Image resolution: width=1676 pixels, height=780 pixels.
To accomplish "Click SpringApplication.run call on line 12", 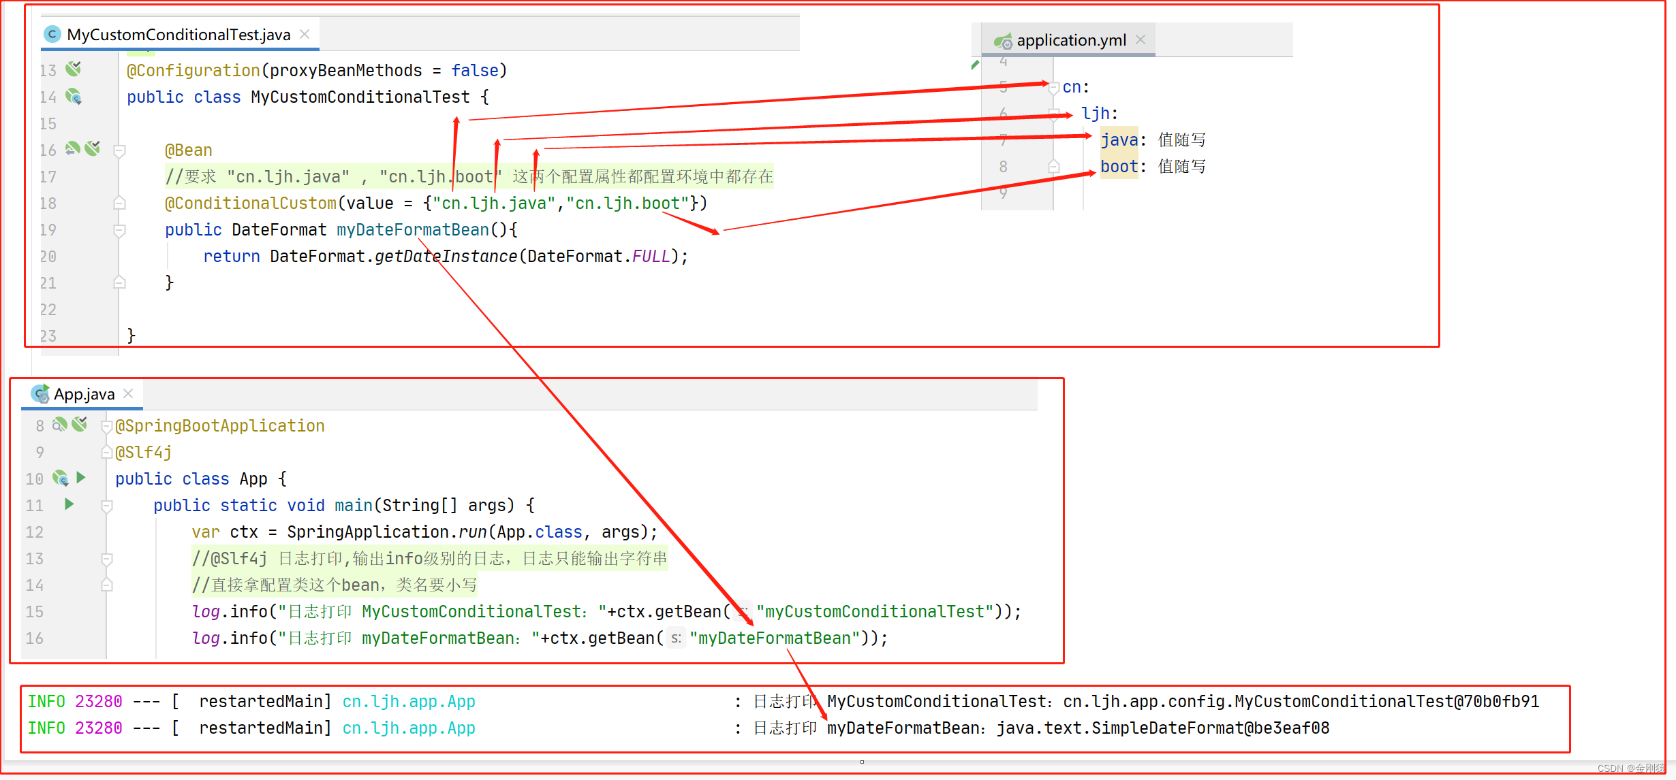I will tap(387, 532).
